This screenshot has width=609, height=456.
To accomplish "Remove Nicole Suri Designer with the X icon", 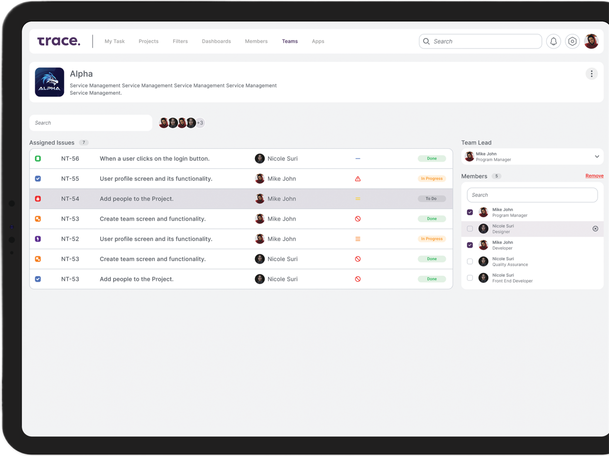I will tap(596, 229).
